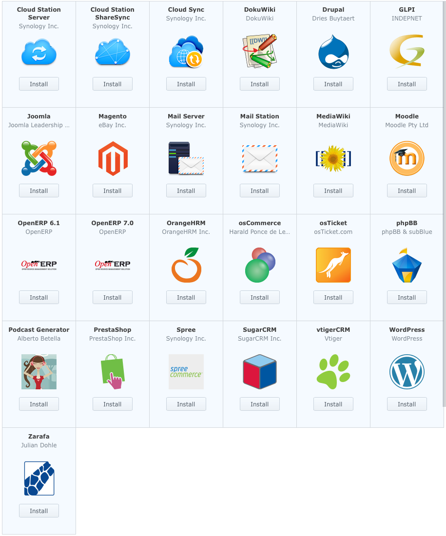Install Joomla
Viewport: 446px width, 536px height.
click(39, 191)
